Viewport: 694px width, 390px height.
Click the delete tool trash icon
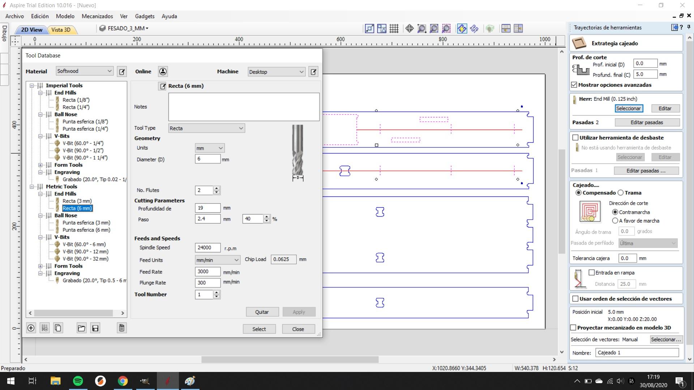[x=122, y=328]
